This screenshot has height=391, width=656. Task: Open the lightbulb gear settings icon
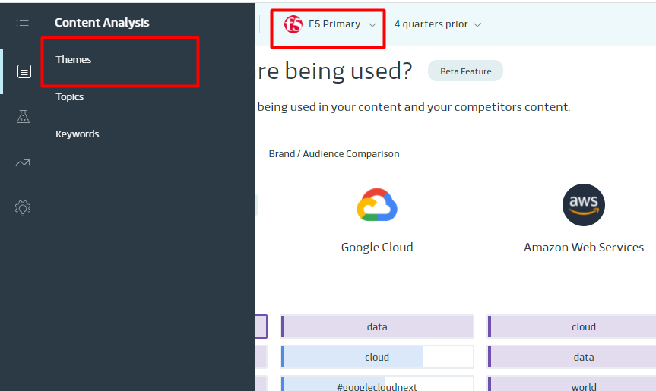pyautogui.click(x=23, y=207)
